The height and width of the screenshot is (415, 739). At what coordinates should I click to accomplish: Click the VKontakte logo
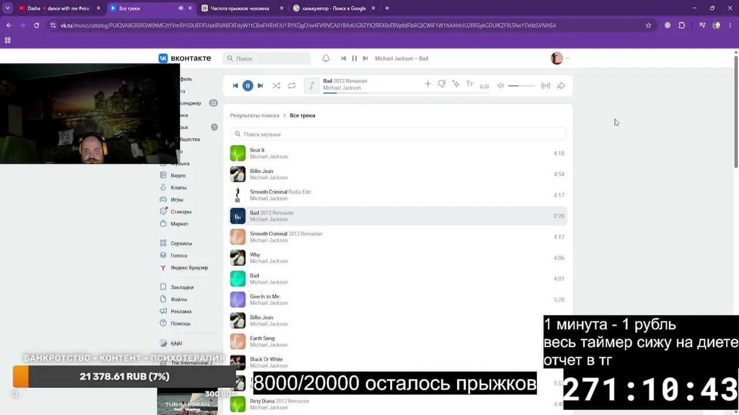(x=185, y=58)
